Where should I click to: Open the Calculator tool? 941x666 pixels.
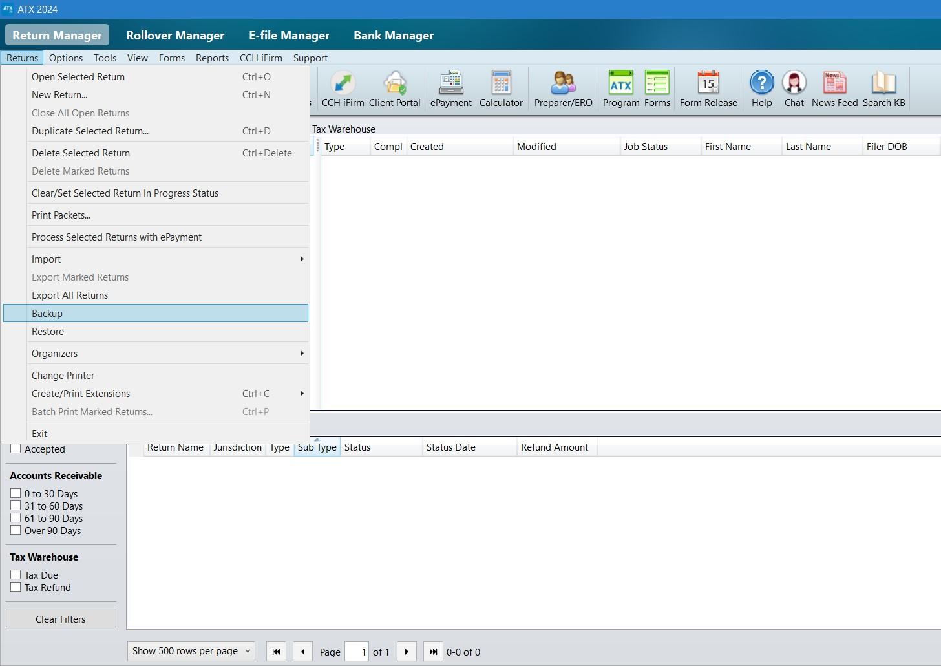[501, 89]
